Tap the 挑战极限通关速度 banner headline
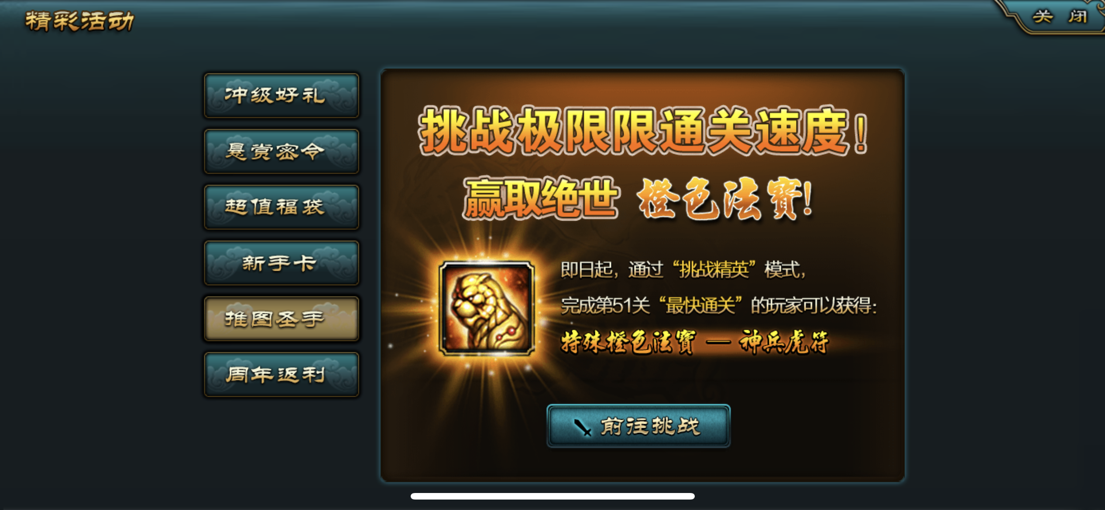Screen dimensions: 1105x510 point(643,131)
